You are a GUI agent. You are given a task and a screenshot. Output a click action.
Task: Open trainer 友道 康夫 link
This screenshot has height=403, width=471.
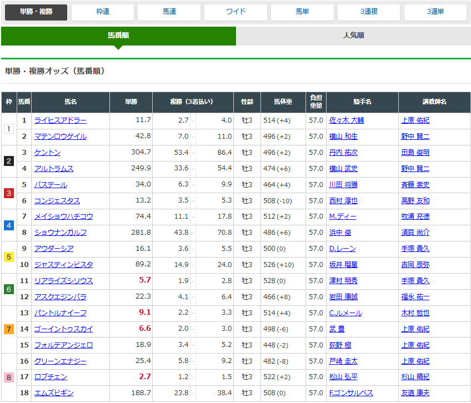415,393
